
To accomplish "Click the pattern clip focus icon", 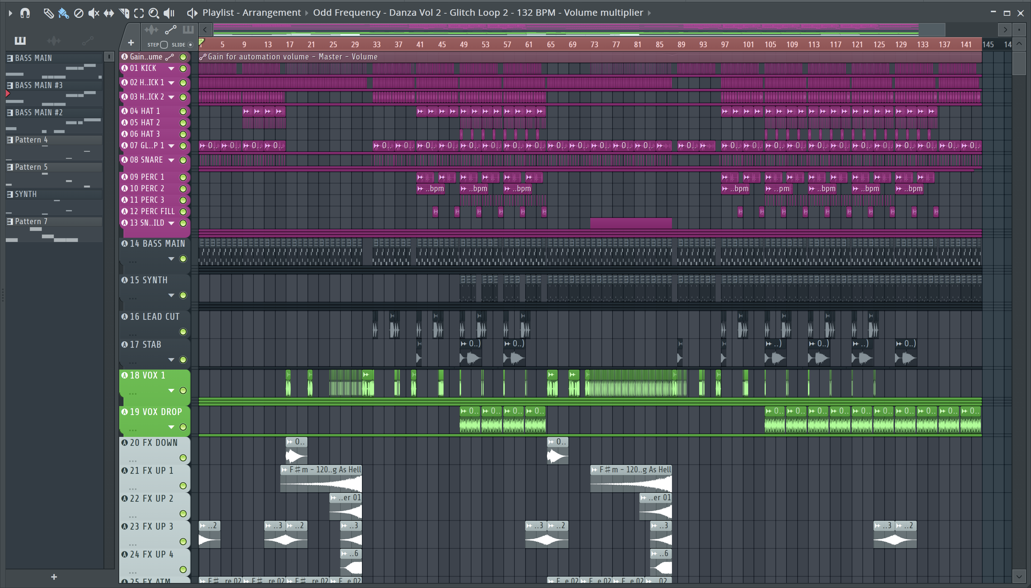I will [x=188, y=29].
